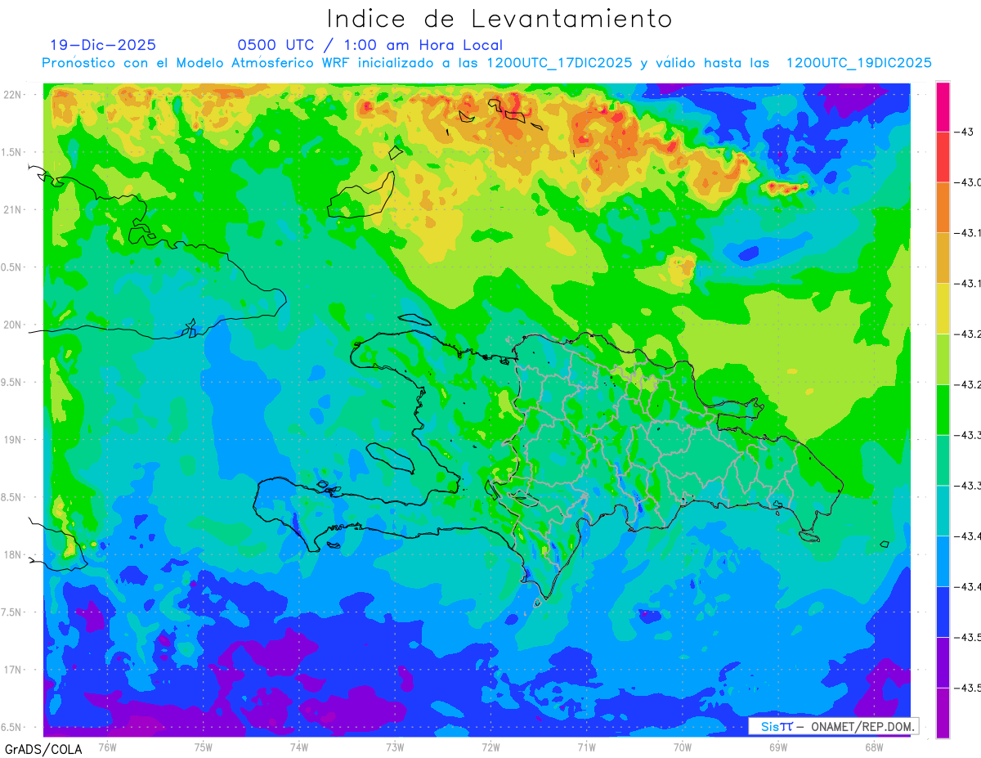Click the orange swatch on the color legend
The image size is (981, 758).
(943, 207)
